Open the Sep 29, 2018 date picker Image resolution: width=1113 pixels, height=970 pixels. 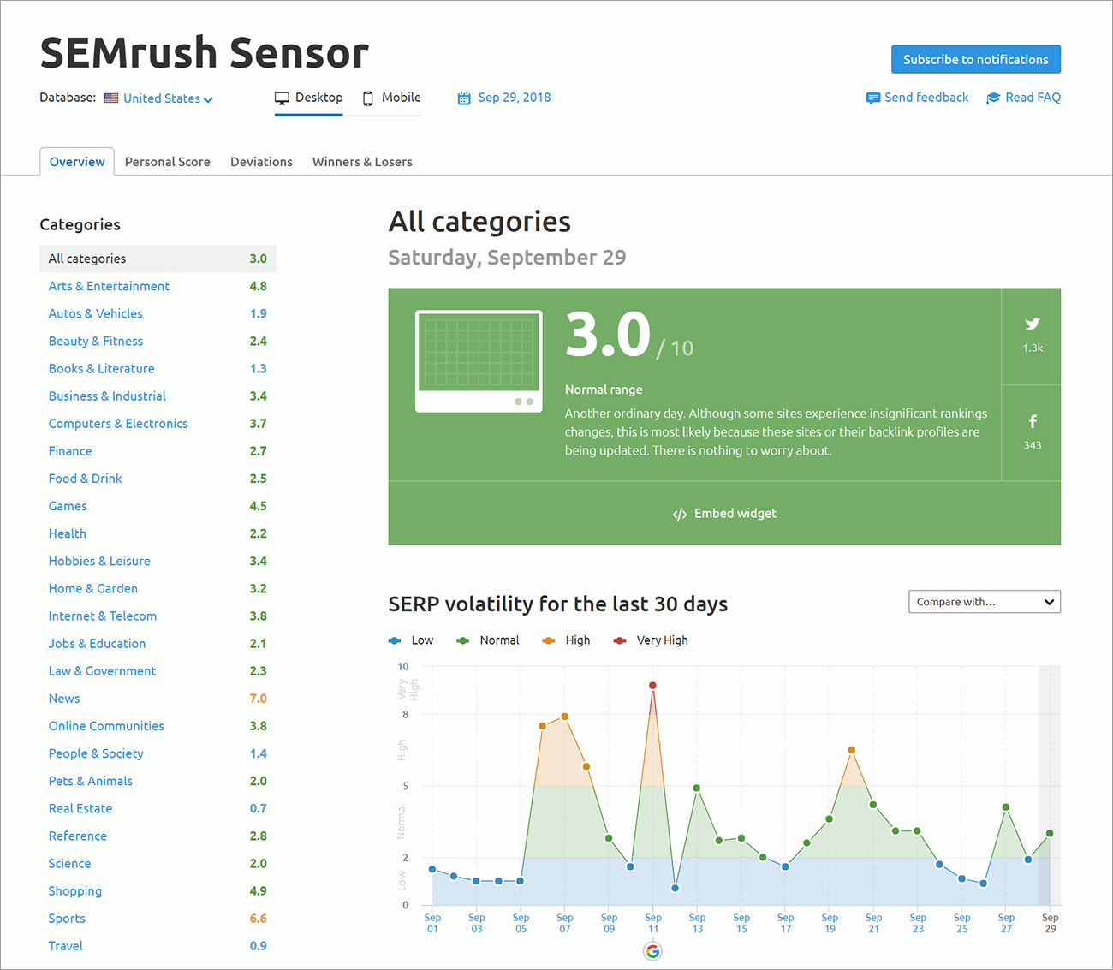coord(504,98)
